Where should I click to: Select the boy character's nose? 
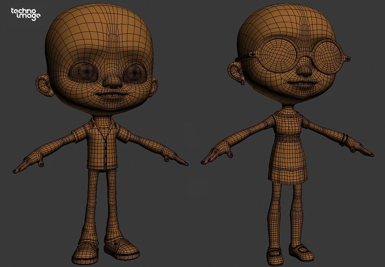(x=112, y=80)
